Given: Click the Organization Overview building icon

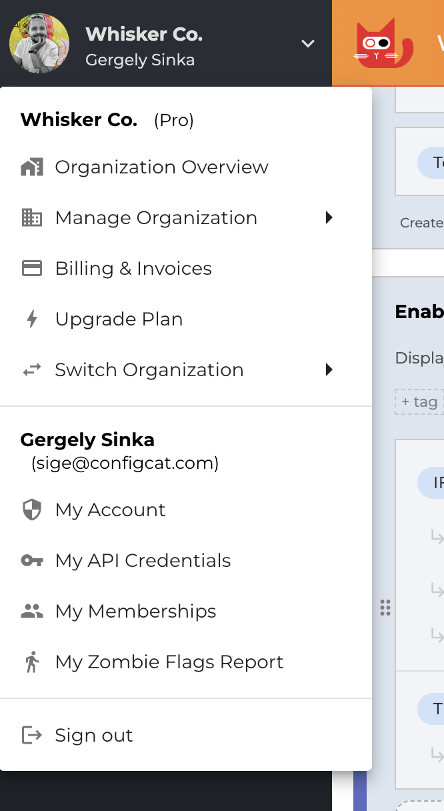Looking at the screenshot, I should click(32, 167).
